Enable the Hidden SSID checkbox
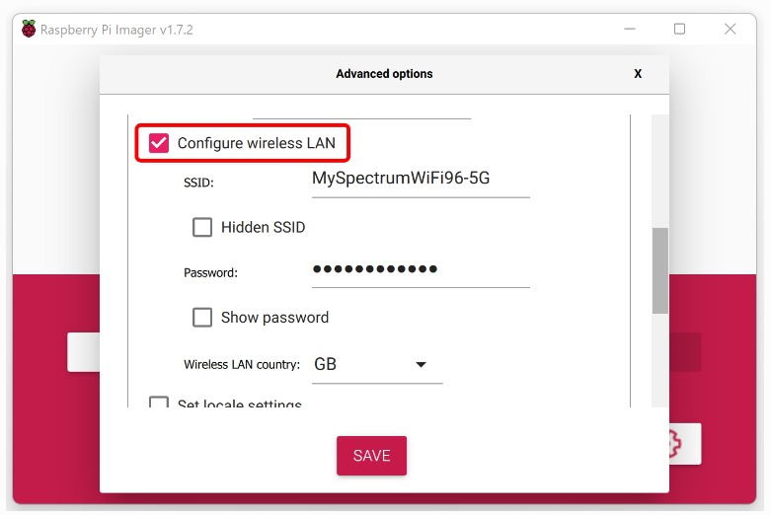The image size is (770, 515). [x=202, y=227]
